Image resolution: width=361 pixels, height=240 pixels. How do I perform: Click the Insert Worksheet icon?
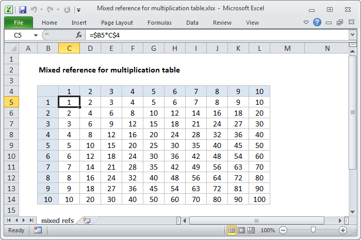tap(87, 220)
